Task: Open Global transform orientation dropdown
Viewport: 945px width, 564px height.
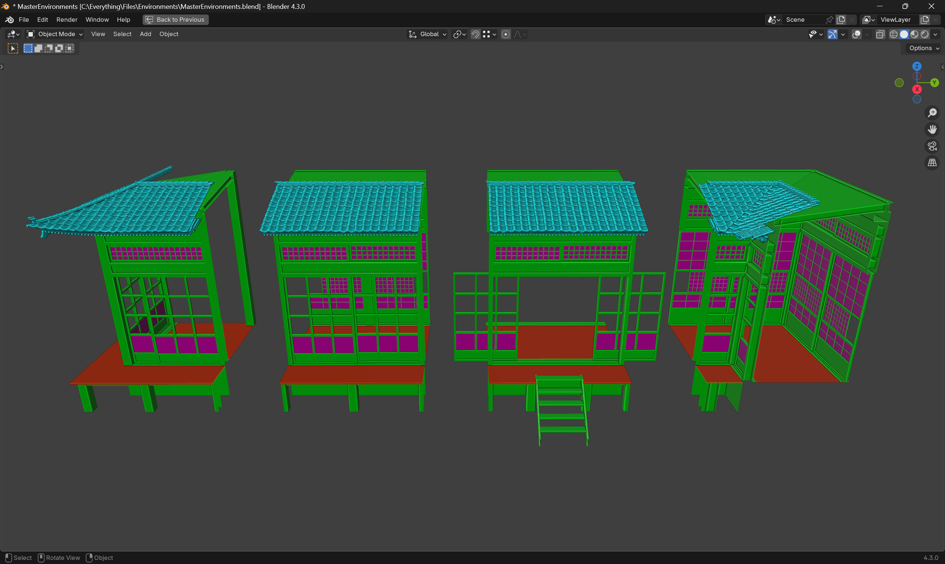Action: click(x=427, y=34)
